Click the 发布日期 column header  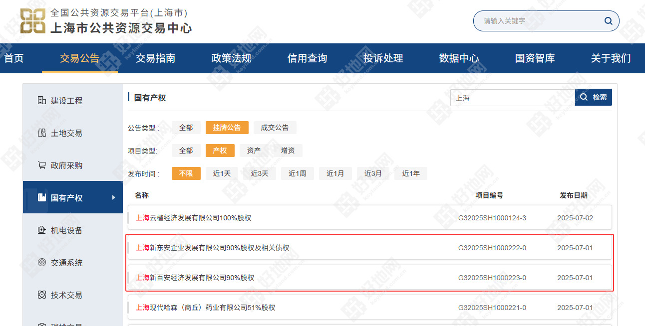(x=574, y=195)
